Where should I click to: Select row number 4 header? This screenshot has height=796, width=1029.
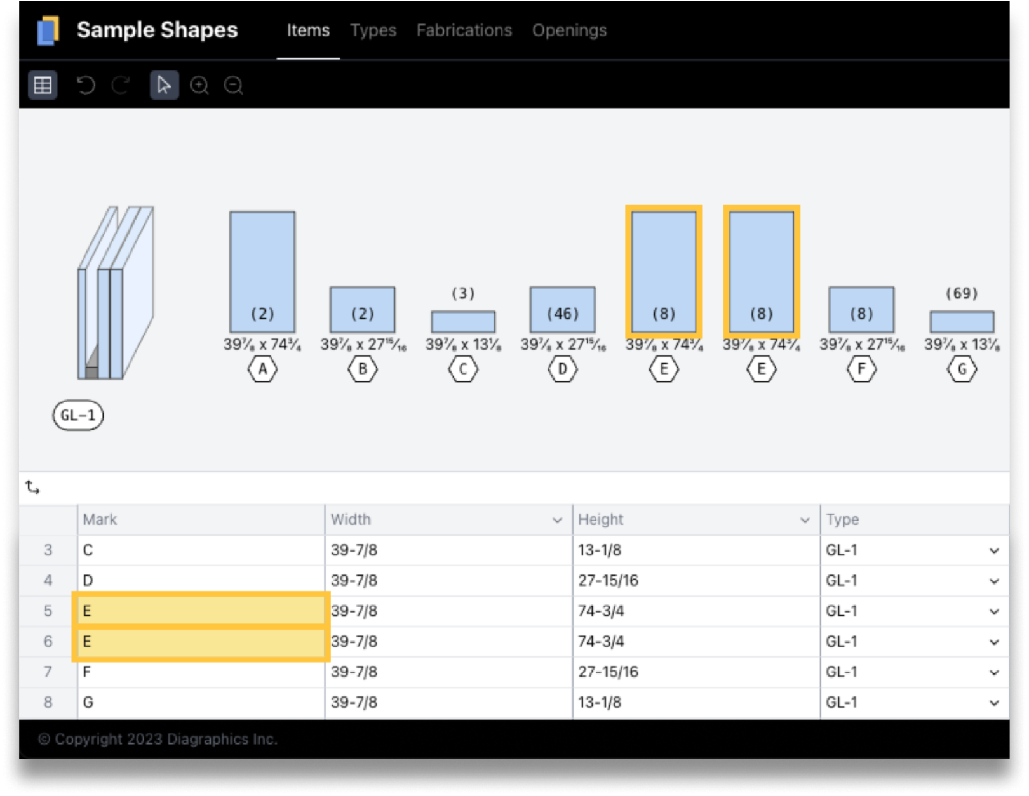[48, 580]
